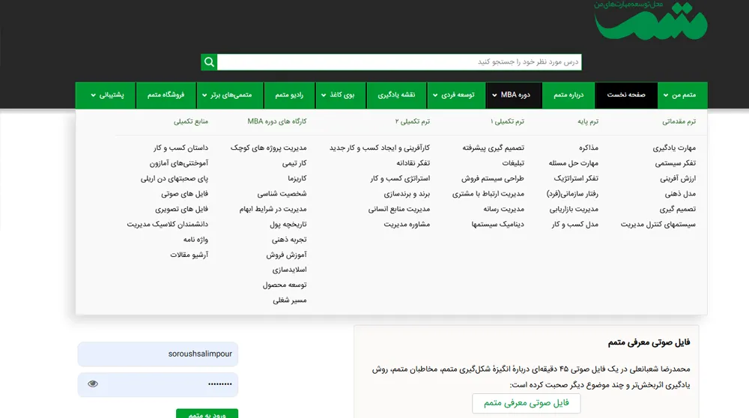749x418 pixels.
Task: Open the کار تیمی link
Action: click(294, 163)
